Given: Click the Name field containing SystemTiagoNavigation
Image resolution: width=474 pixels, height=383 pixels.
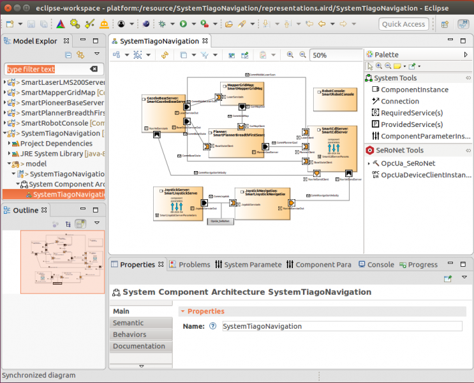Looking at the screenshot, I should coord(342,326).
